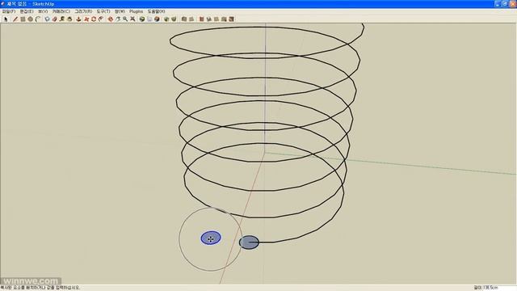Select the Move tool with red arrows
Screen dimensions: 517x291
tap(86, 19)
